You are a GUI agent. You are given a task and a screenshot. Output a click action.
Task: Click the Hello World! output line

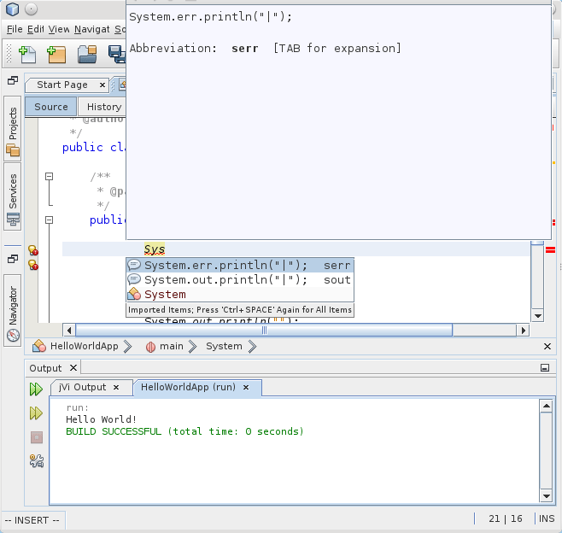(x=101, y=419)
